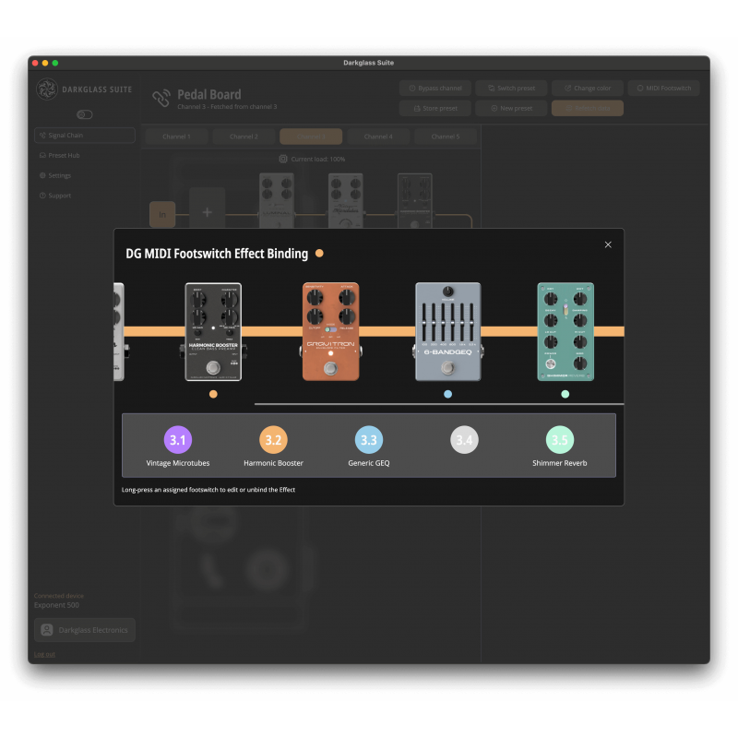Click the orange dot beside dialog title

[319, 253]
